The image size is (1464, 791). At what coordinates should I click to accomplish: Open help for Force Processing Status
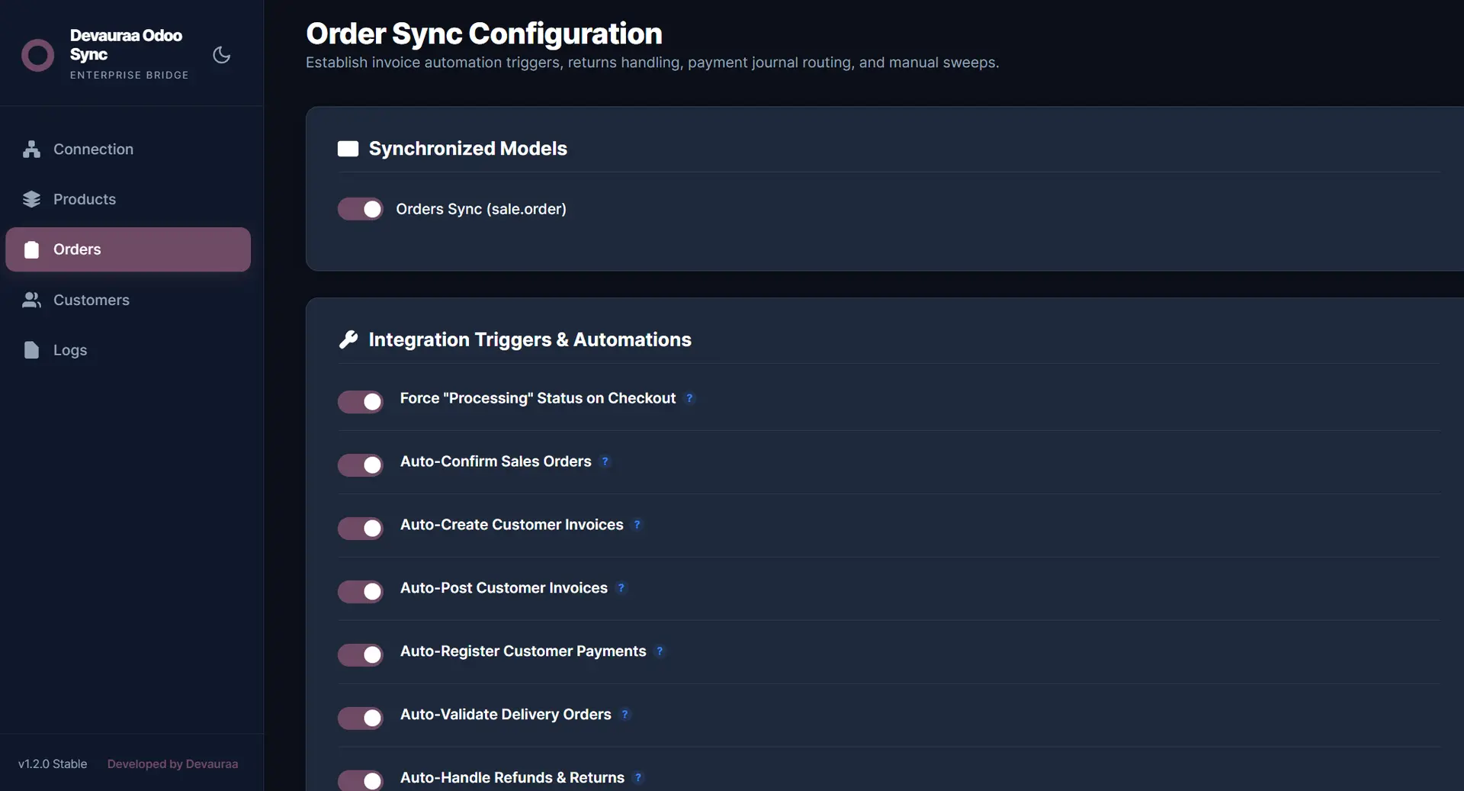click(689, 398)
